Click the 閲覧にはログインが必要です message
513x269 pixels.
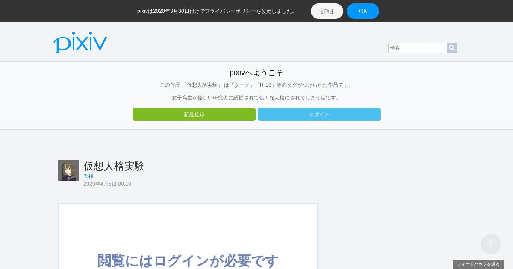pos(188,260)
